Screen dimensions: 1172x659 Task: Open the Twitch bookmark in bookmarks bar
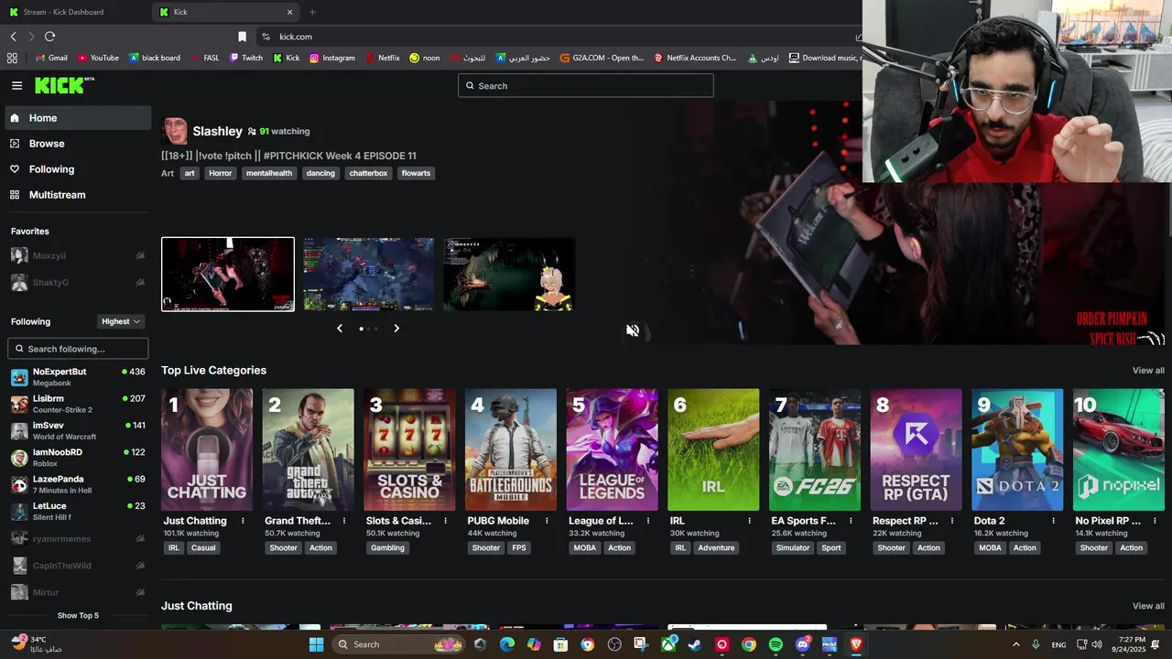[x=246, y=58]
